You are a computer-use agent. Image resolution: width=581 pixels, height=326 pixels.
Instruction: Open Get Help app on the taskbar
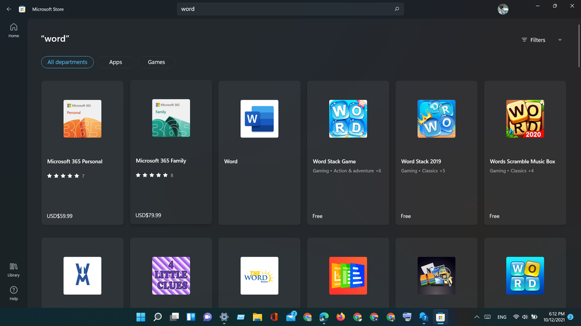pos(423,317)
